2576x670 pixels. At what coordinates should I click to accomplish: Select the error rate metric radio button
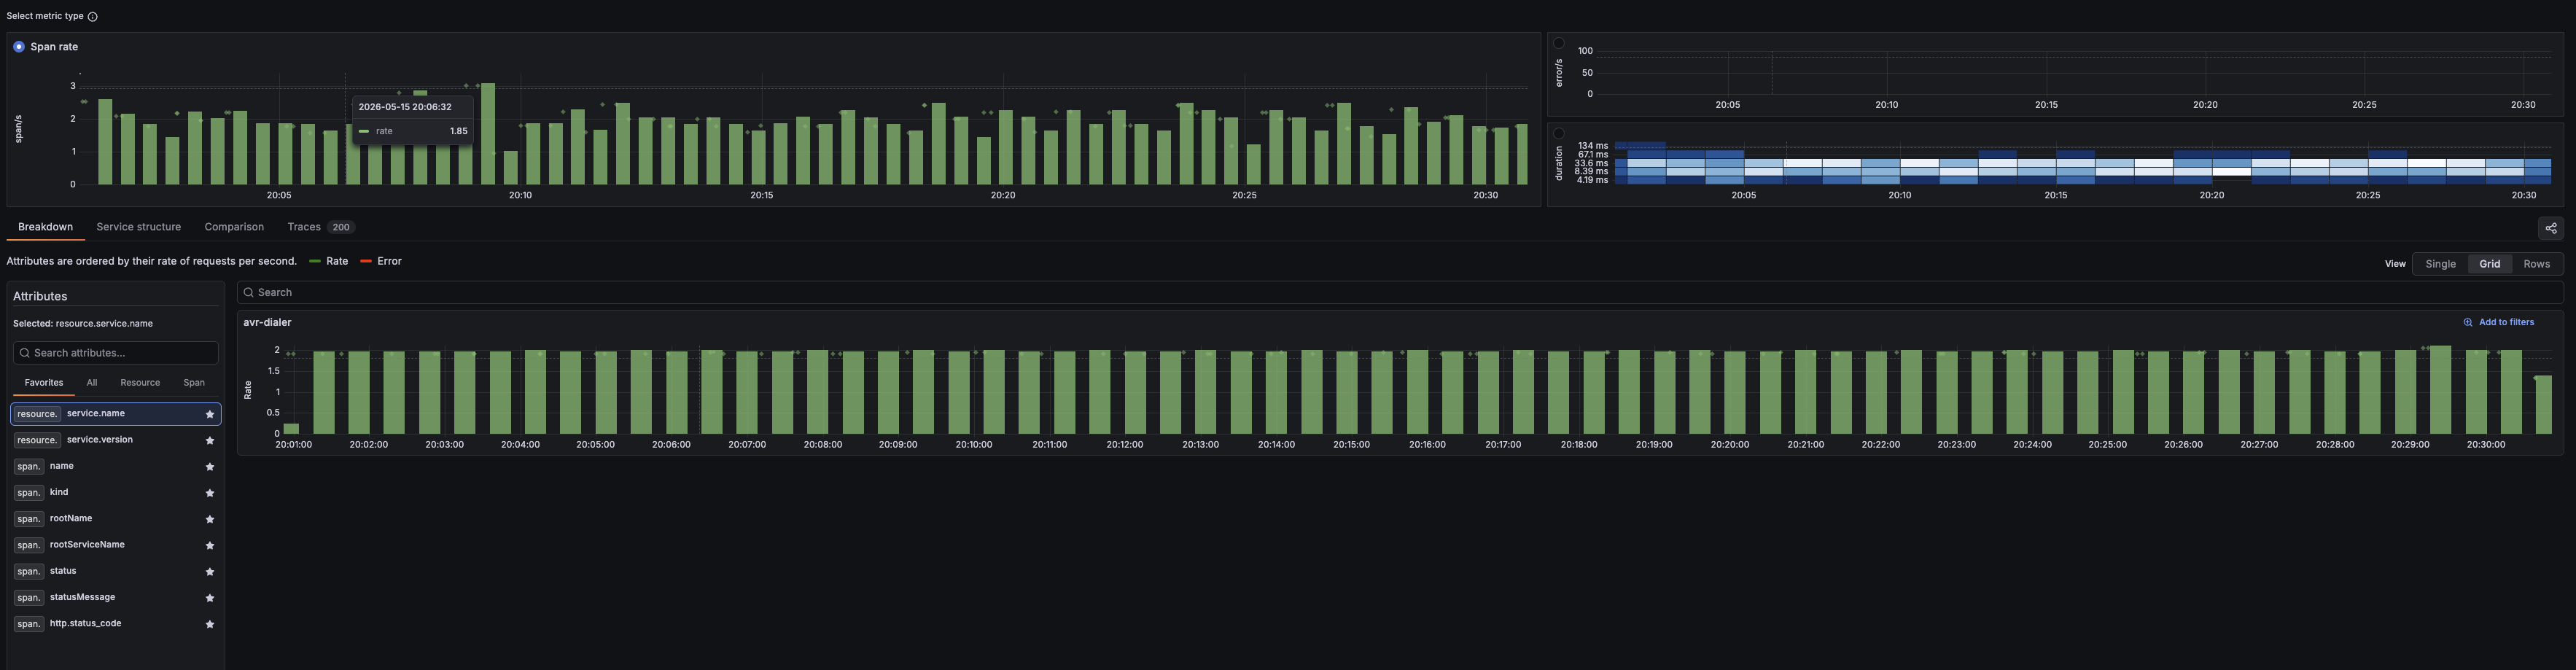[x=1558, y=43]
